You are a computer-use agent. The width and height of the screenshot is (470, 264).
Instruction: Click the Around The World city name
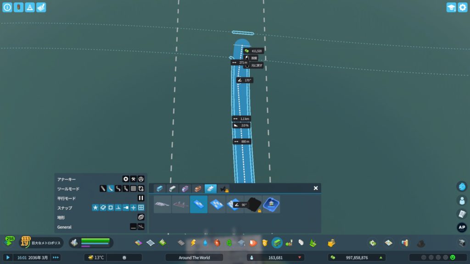(x=194, y=258)
